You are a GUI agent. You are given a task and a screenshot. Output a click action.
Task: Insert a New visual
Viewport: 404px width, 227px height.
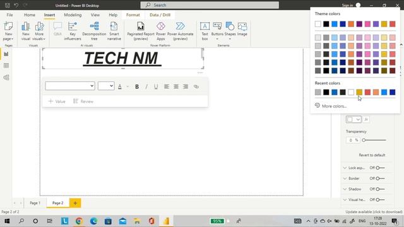(25, 31)
